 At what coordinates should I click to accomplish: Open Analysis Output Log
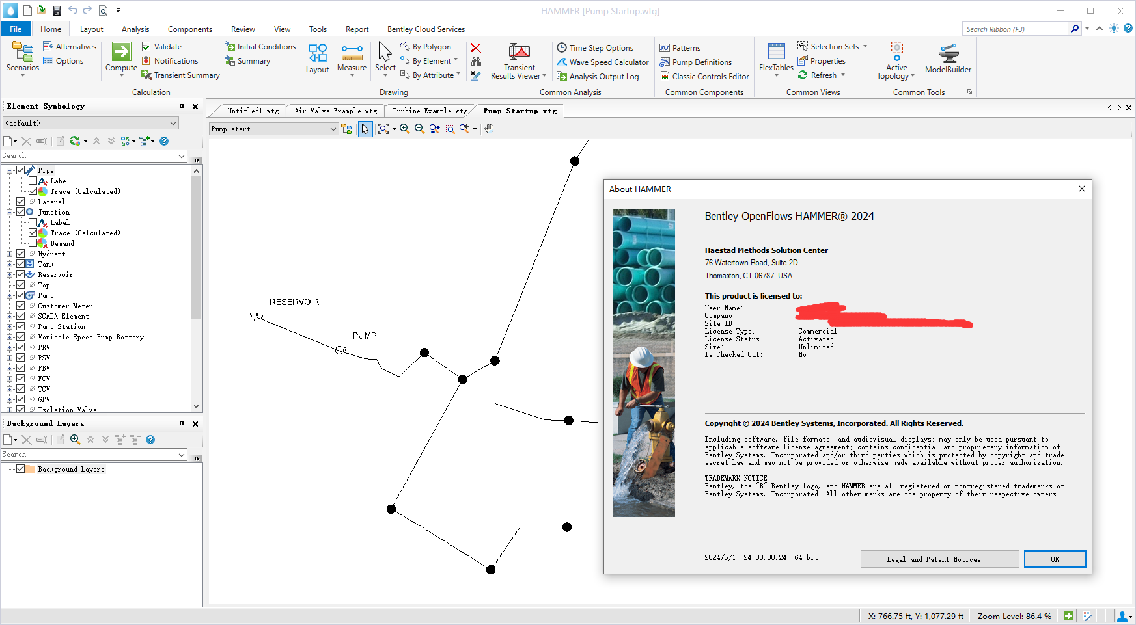pyautogui.click(x=598, y=77)
